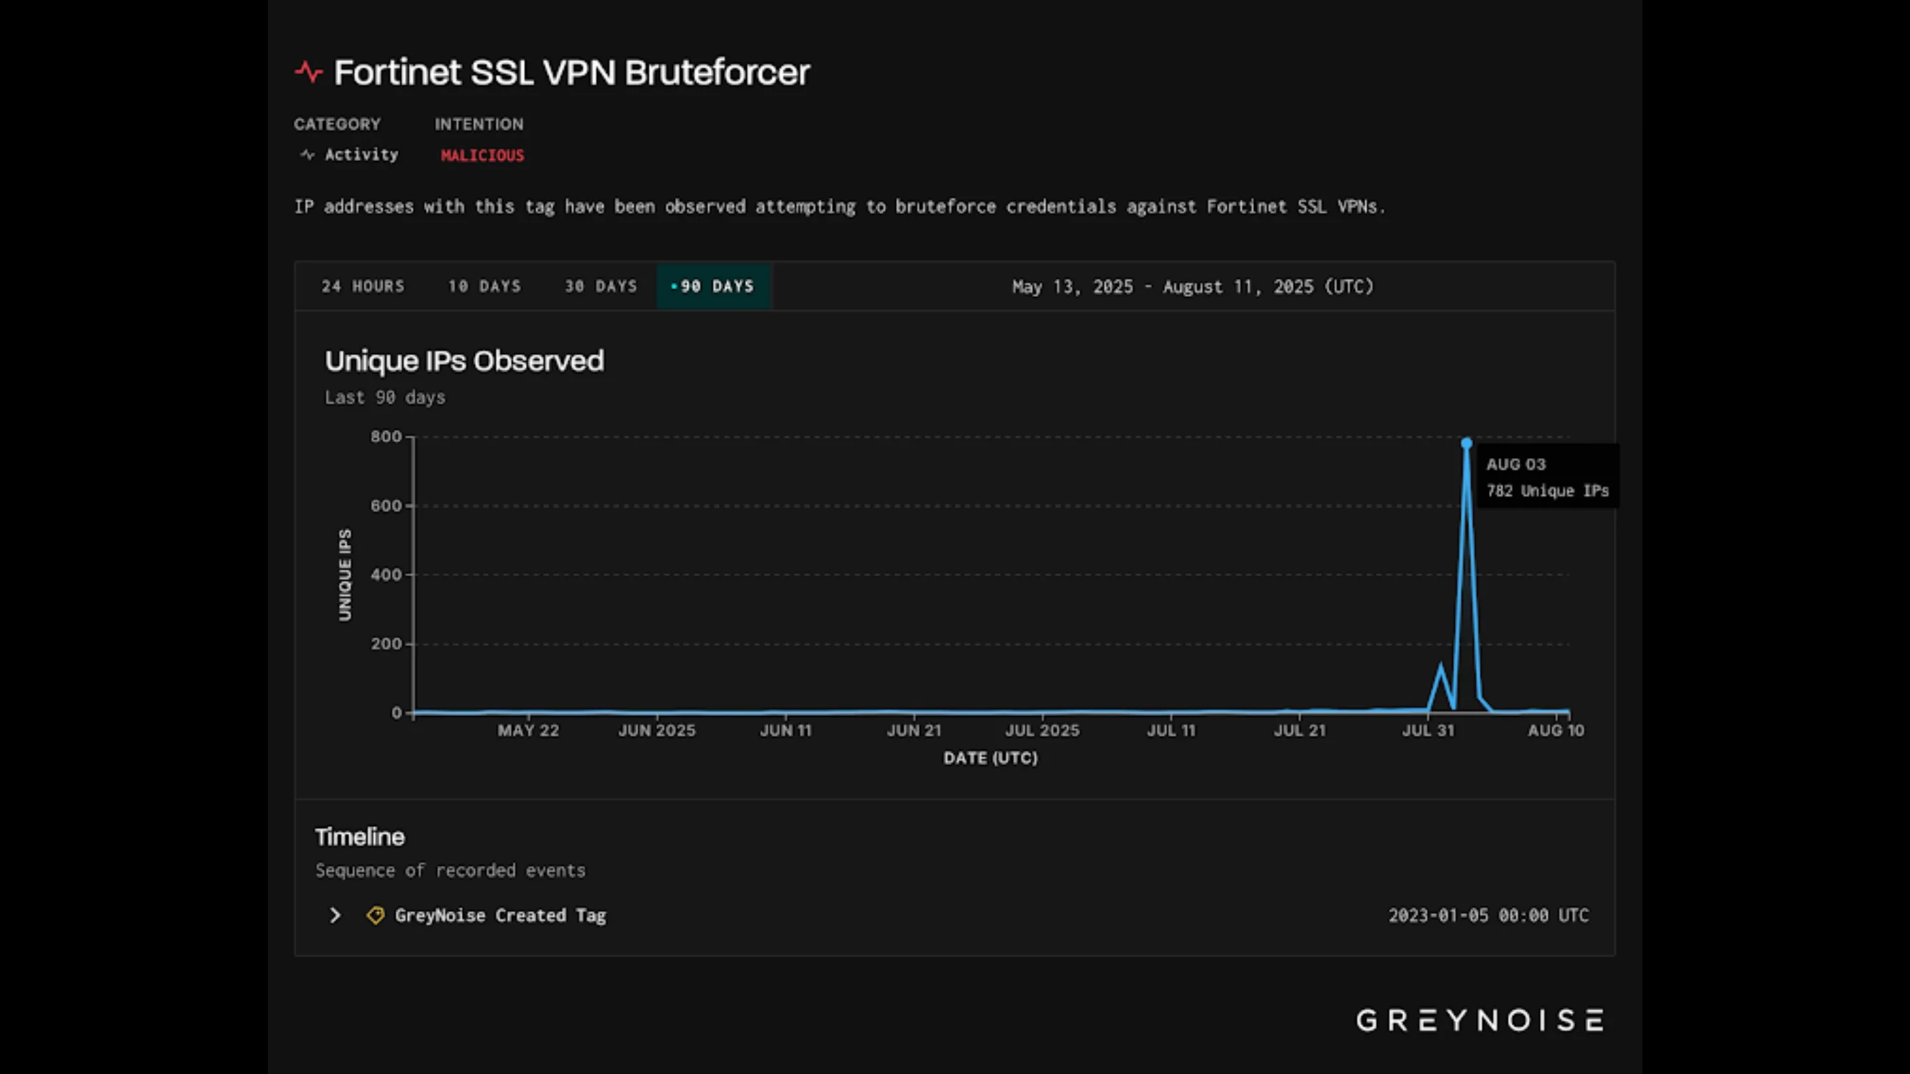
Task: Click the JUL 31 axis label
Action: [1428, 731]
